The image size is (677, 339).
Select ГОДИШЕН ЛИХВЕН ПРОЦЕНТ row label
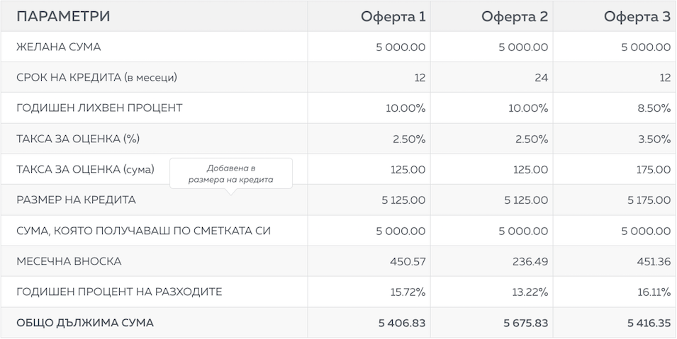point(99,108)
